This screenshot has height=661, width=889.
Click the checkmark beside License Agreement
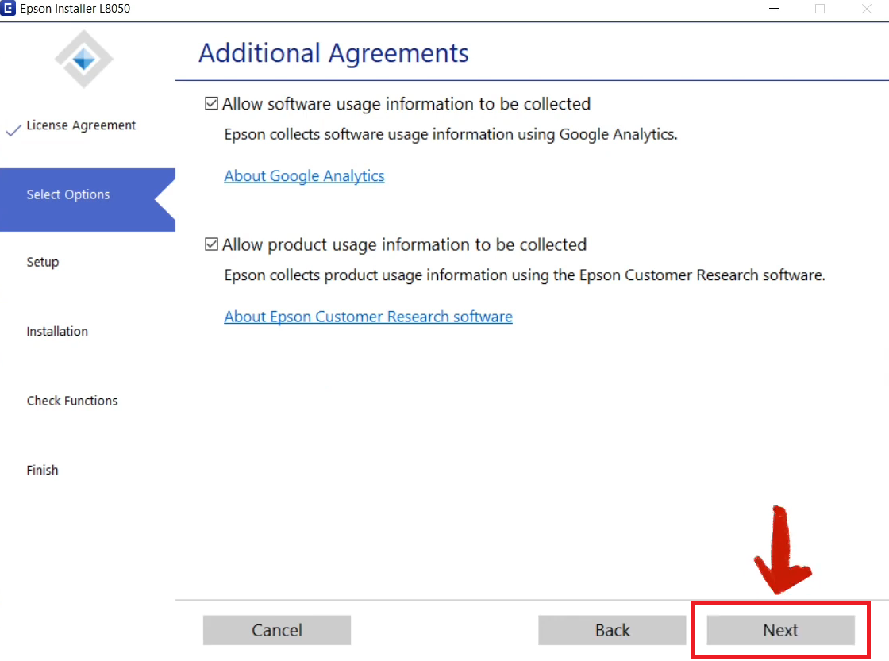13,130
